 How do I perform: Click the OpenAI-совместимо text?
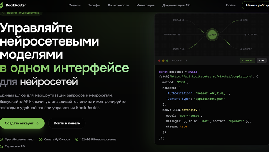tap(19, 139)
